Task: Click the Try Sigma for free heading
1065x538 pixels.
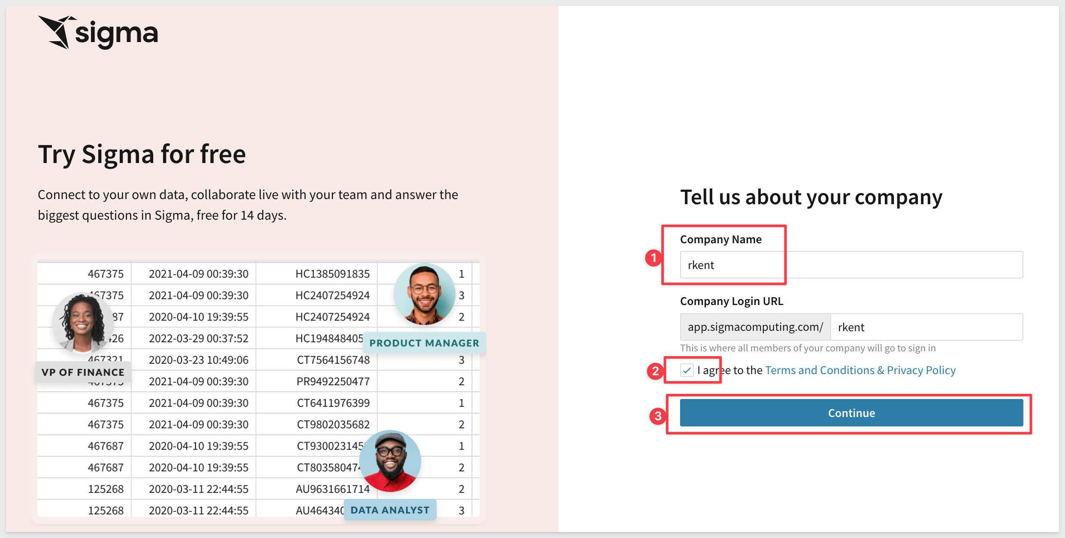Action: point(142,154)
